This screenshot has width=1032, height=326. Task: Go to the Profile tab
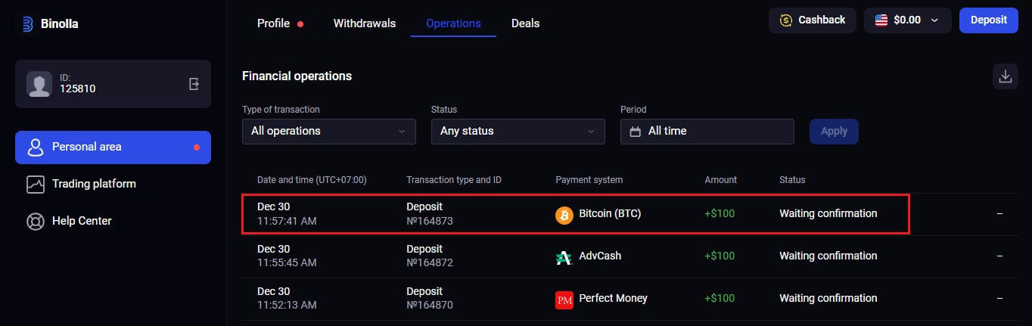274,23
